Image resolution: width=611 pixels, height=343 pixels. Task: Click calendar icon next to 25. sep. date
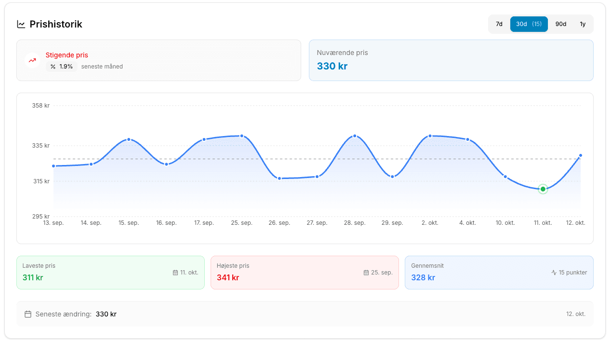[x=366, y=273]
